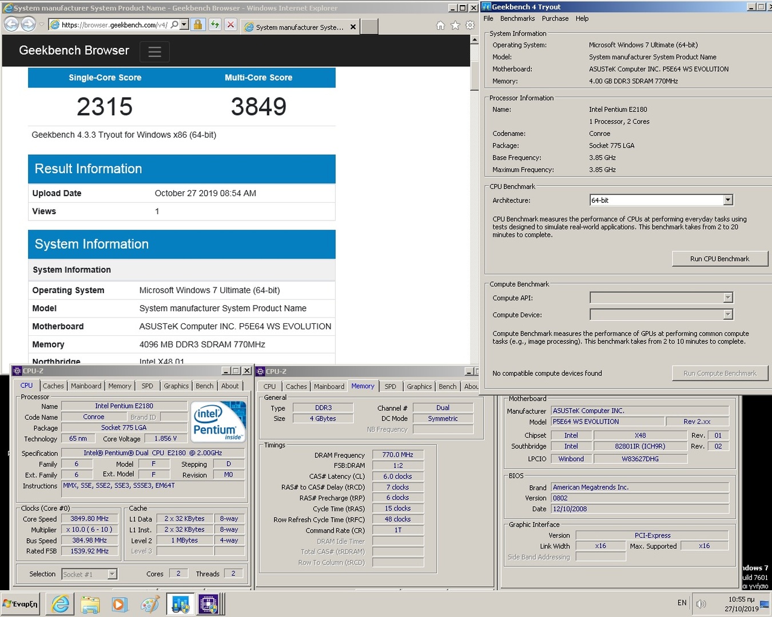
Task: Go back in Internet Explorer
Action: (x=11, y=25)
